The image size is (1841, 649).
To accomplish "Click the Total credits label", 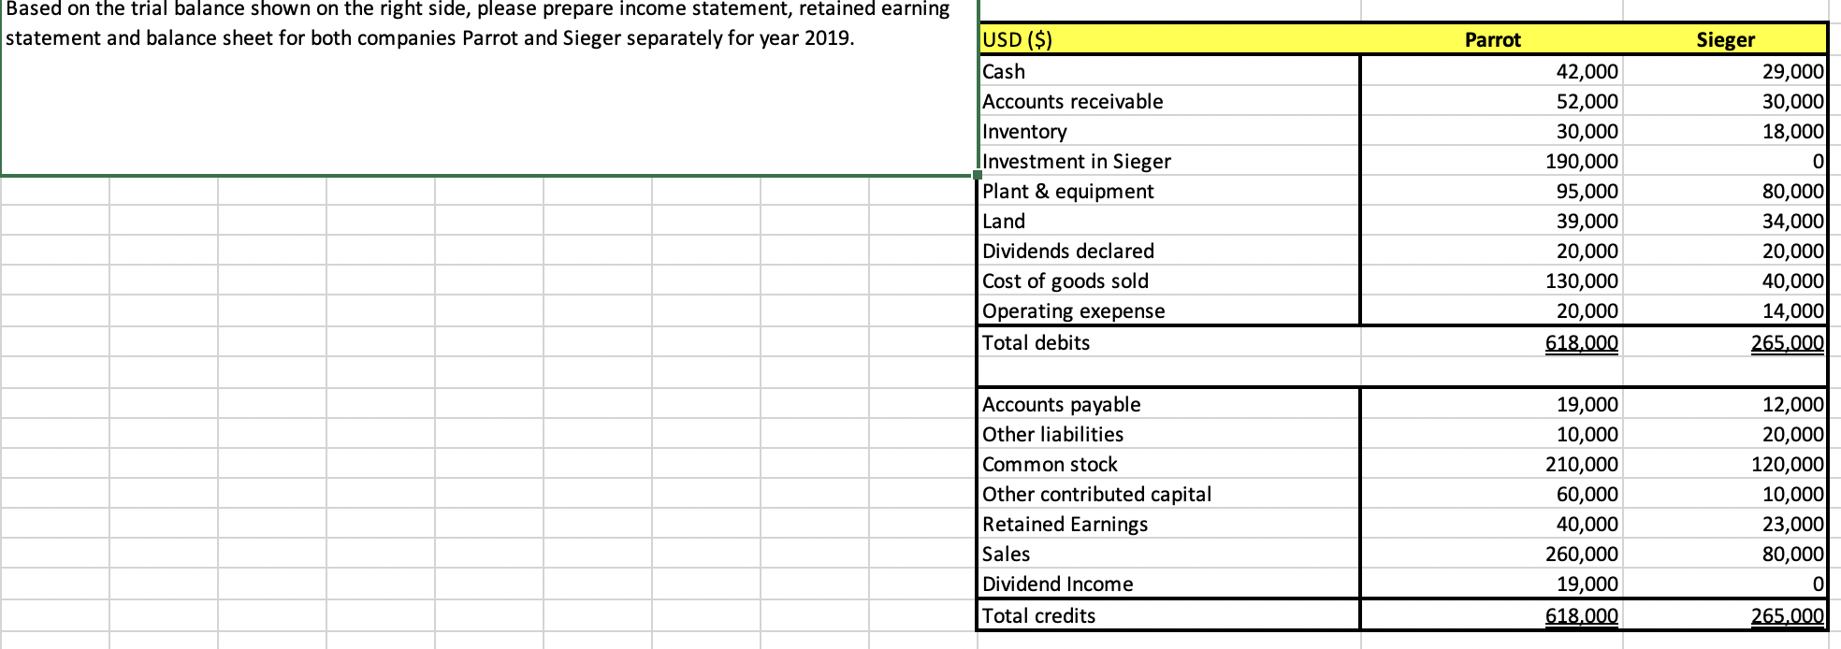I will 1039,615.
